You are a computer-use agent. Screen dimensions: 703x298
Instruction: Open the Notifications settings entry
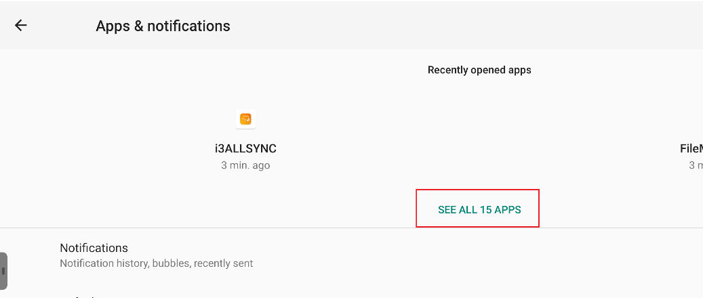coord(94,248)
